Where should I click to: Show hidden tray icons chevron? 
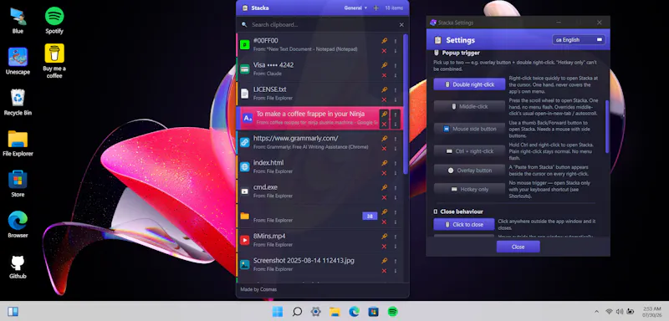point(596,312)
